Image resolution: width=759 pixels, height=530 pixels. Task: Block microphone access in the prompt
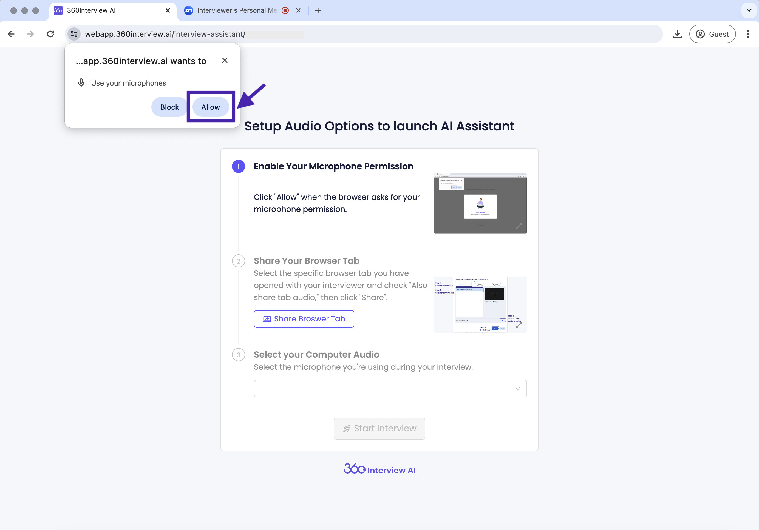coord(169,107)
